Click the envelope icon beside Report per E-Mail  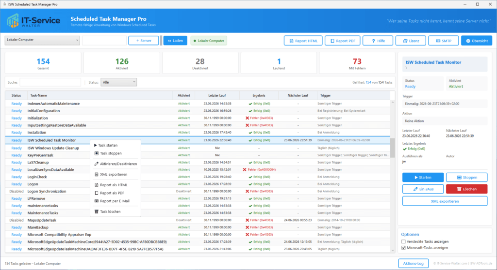(x=97, y=201)
